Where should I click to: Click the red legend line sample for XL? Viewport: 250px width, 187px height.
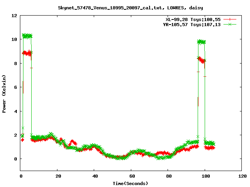click(x=230, y=19)
